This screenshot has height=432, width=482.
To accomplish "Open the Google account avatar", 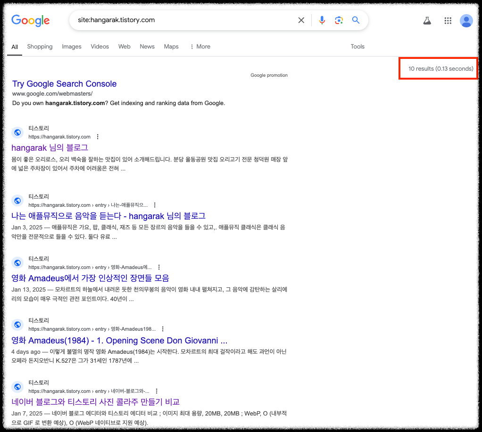I will click(466, 21).
